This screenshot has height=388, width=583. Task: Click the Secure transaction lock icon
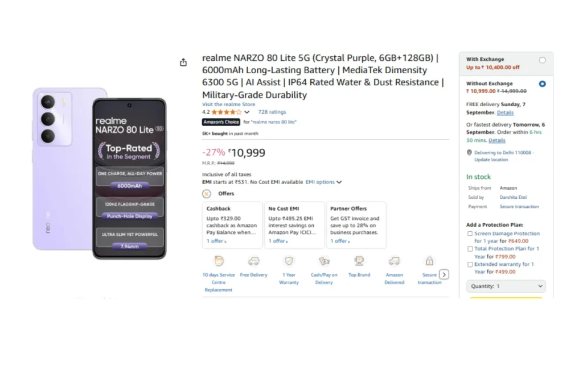pyautogui.click(x=429, y=261)
